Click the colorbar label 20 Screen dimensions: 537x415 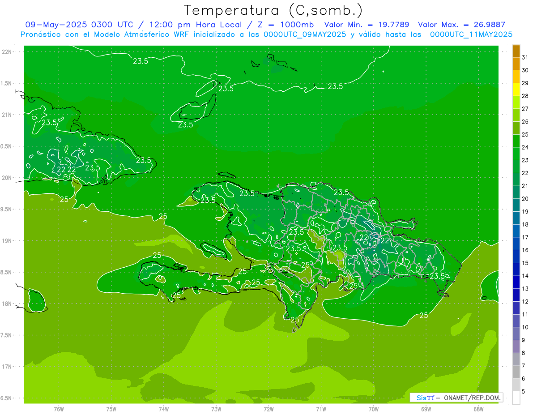(x=525, y=199)
